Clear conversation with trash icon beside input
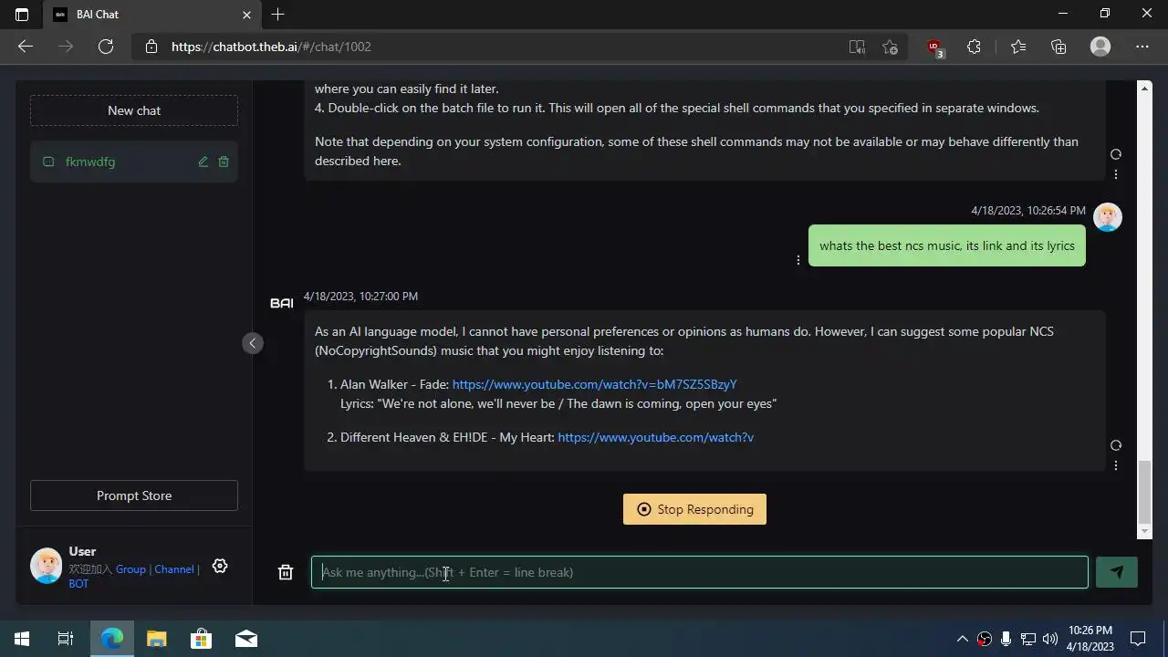Screen dimensions: 1168x657 pos(286,572)
